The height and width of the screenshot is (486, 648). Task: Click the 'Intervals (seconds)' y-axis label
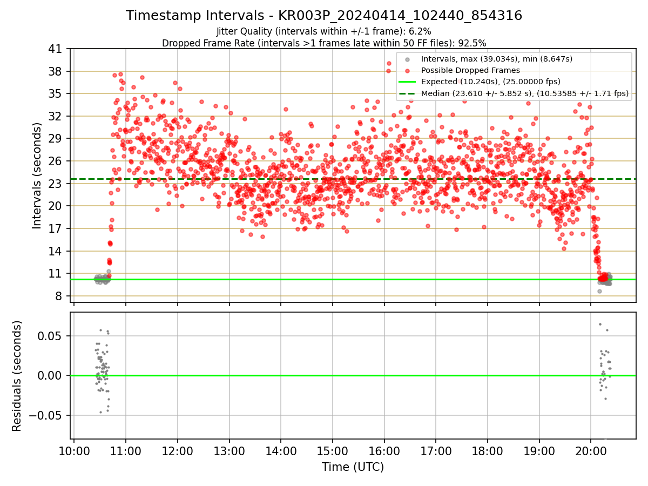point(37,175)
